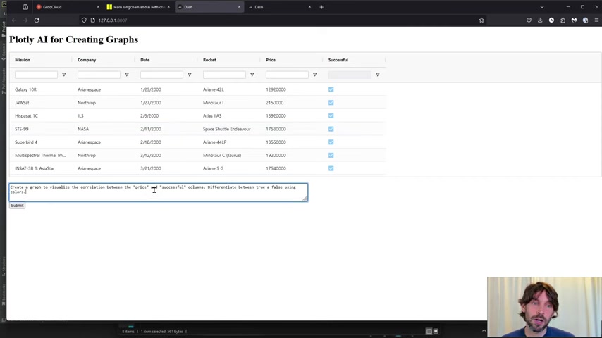Bookmark this page with the star icon
Image resolution: width=602 pixels, height=338 pixels.
tap(481, 20)
